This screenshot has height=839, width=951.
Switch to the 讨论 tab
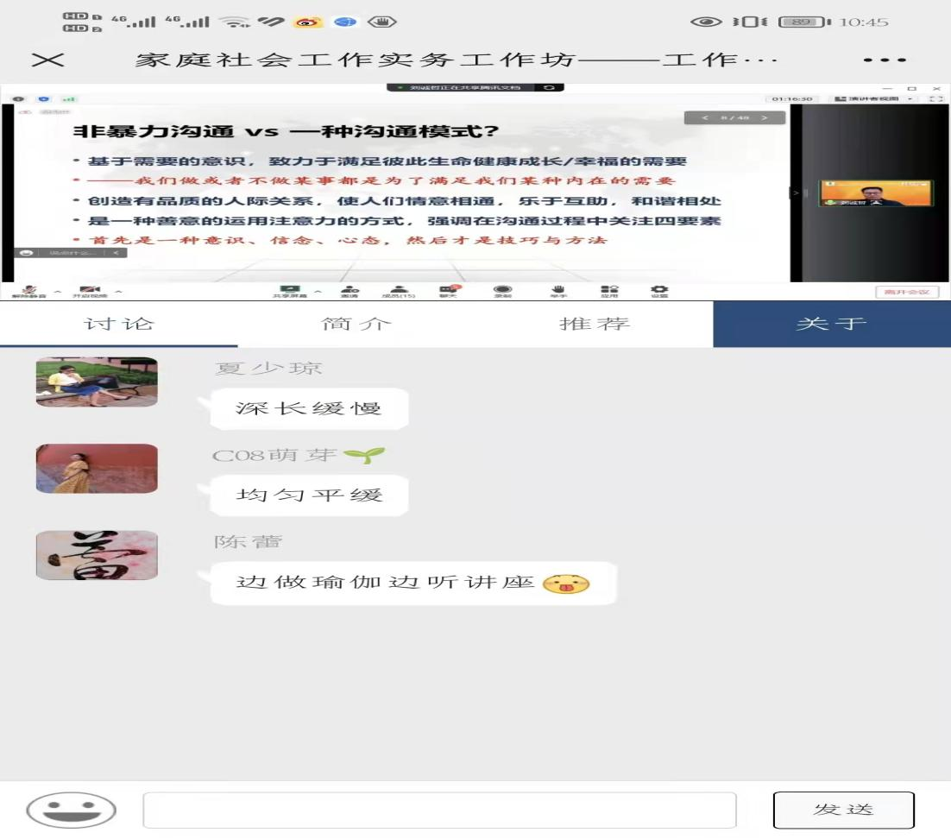[119, 325]
